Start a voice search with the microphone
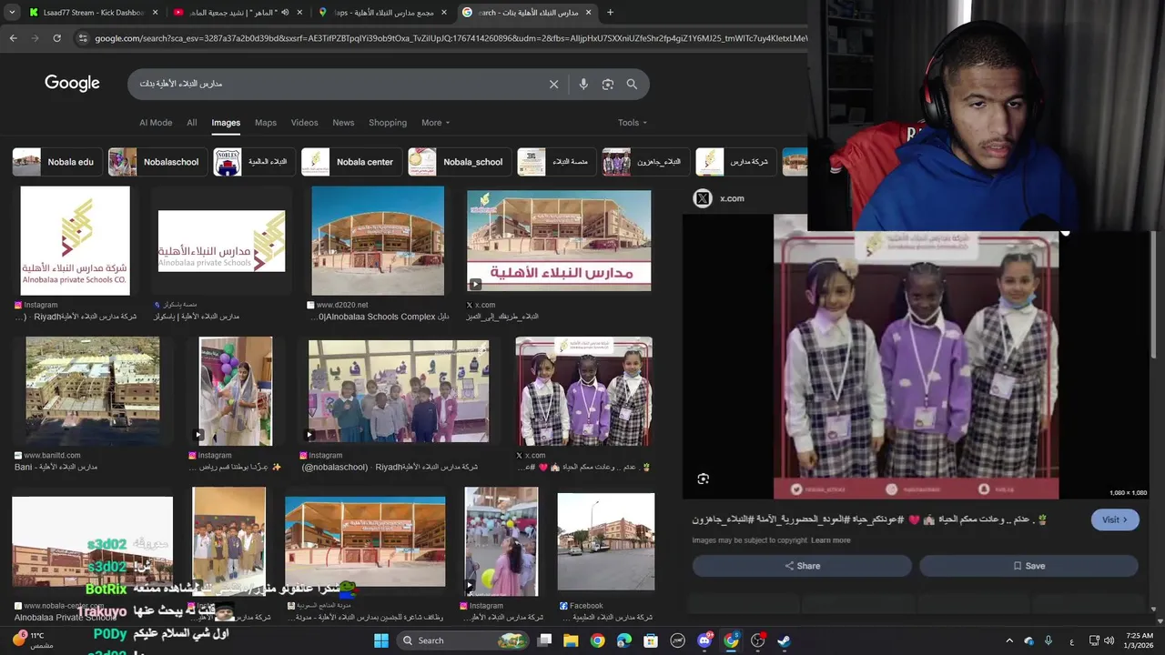 tap(583, 84)
